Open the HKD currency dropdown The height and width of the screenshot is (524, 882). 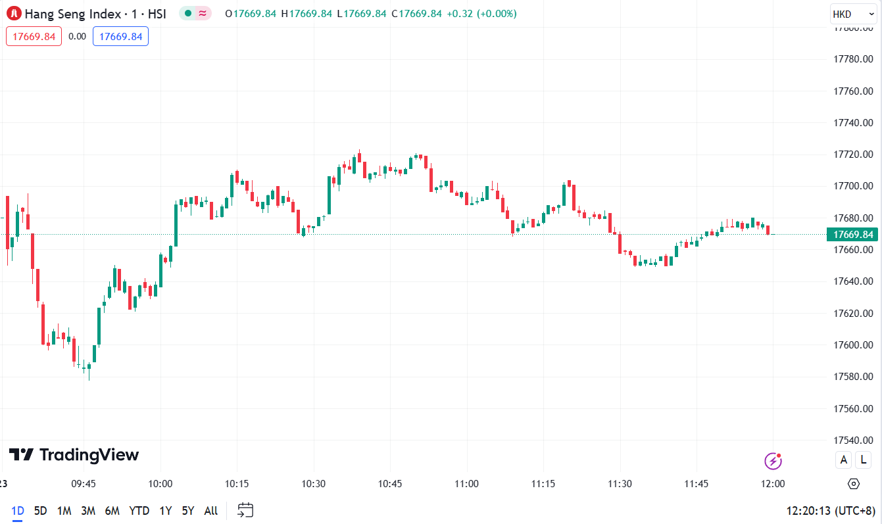854,14
